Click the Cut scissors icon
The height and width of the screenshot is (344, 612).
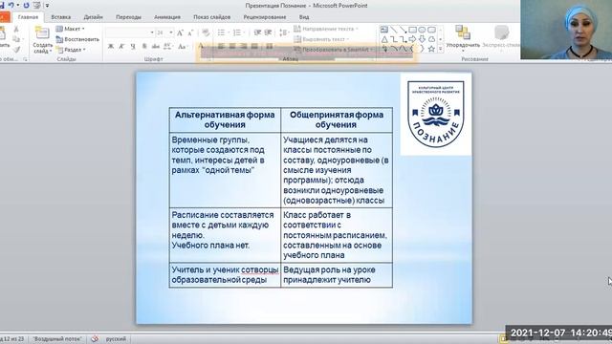coord(16,30)
